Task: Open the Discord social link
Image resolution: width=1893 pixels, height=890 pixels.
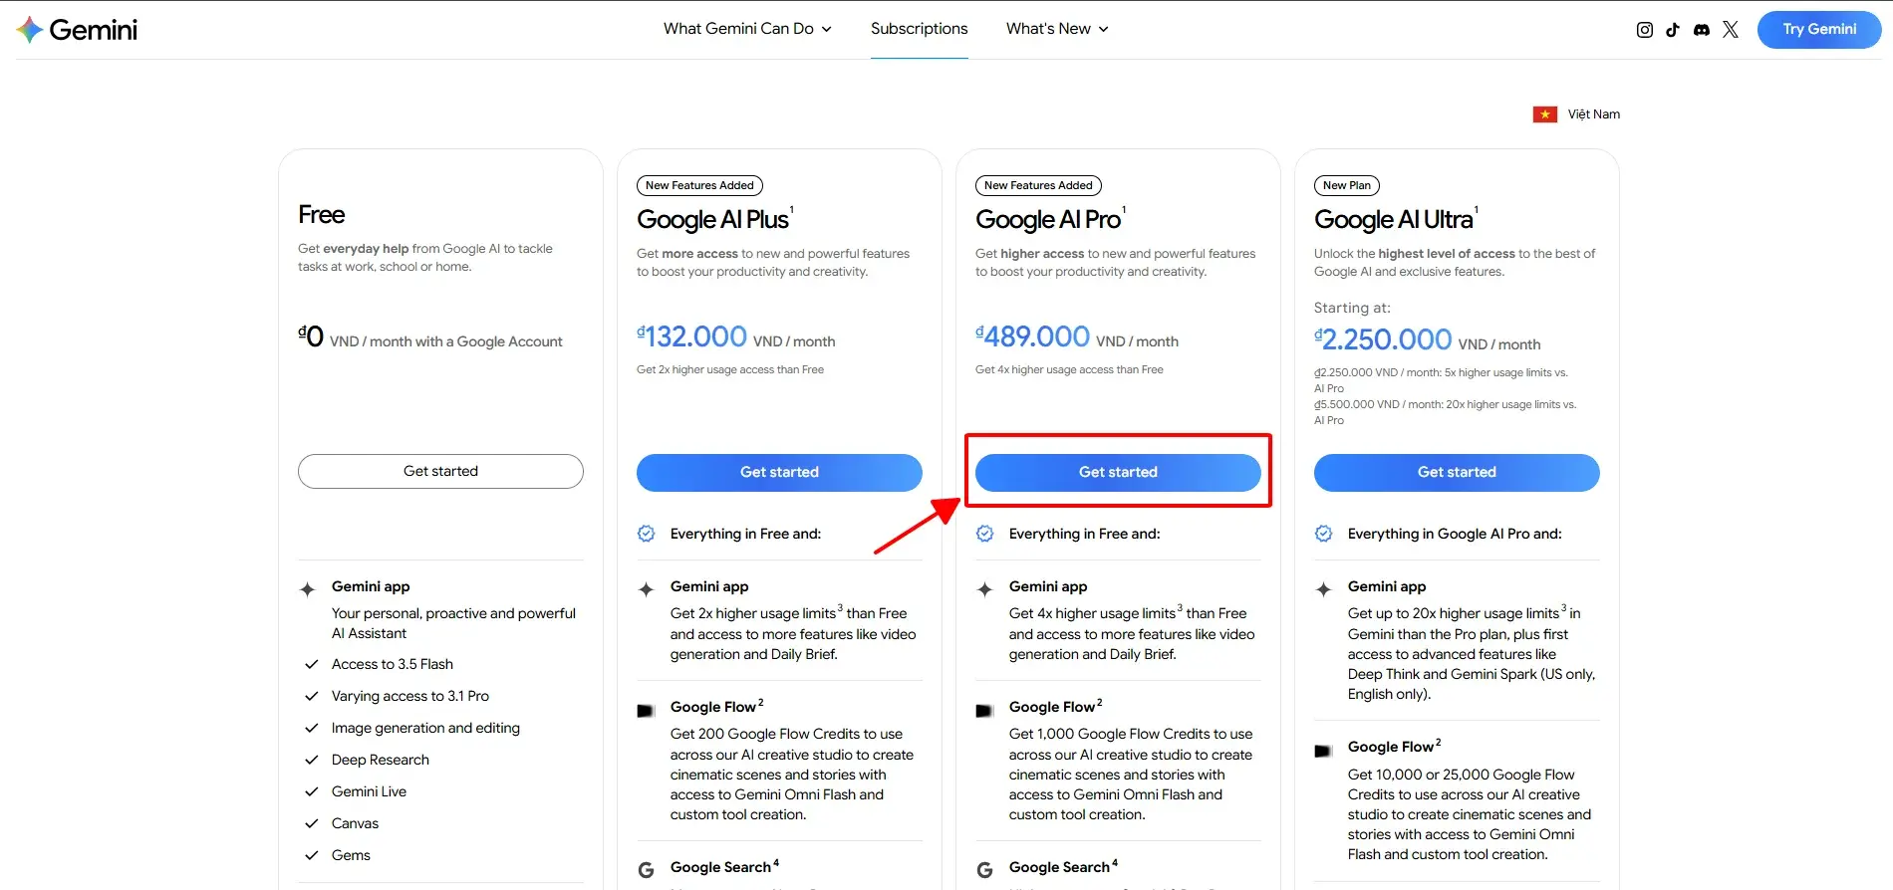Action: [1702, 30]
